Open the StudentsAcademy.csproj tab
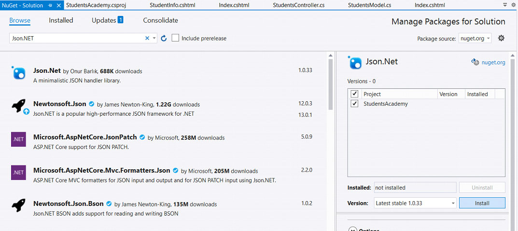The width and height of the screenshot is (518, 231). pos(96,5)
